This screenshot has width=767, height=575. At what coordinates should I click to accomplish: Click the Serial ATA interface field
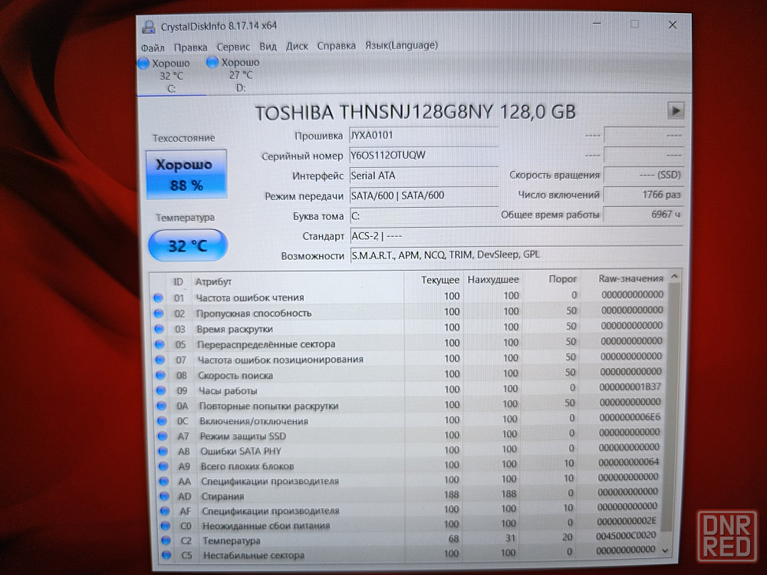click(x=423, y=176)
